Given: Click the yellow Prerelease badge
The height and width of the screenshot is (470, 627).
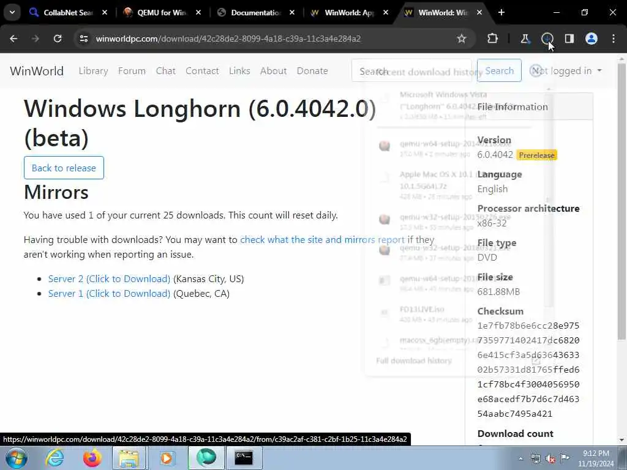Looking at the screenshot, I should 536,155.
